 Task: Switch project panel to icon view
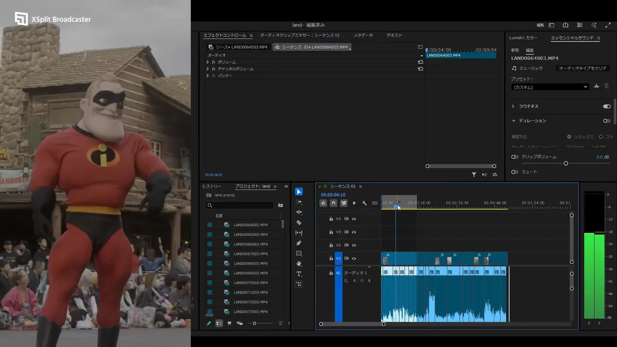229,323
